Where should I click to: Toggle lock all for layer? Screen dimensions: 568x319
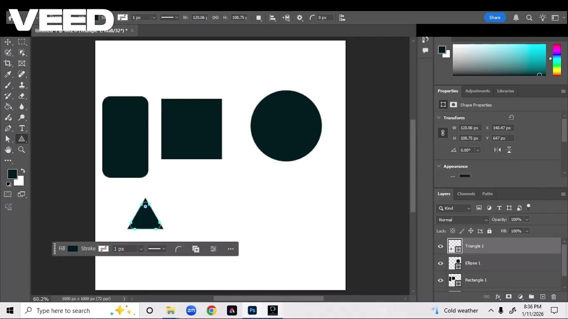[489, 231]
